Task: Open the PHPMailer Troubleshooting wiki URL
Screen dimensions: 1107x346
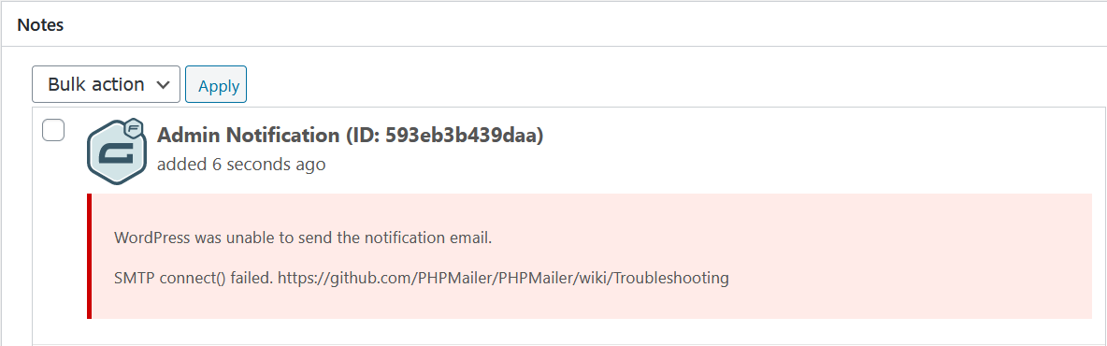Action: 503,279
